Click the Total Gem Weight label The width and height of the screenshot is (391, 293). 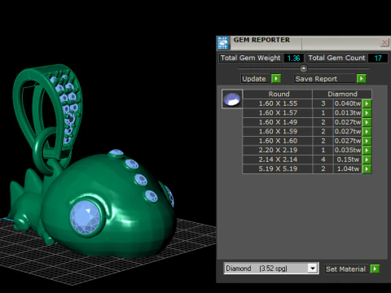[250, 58]
